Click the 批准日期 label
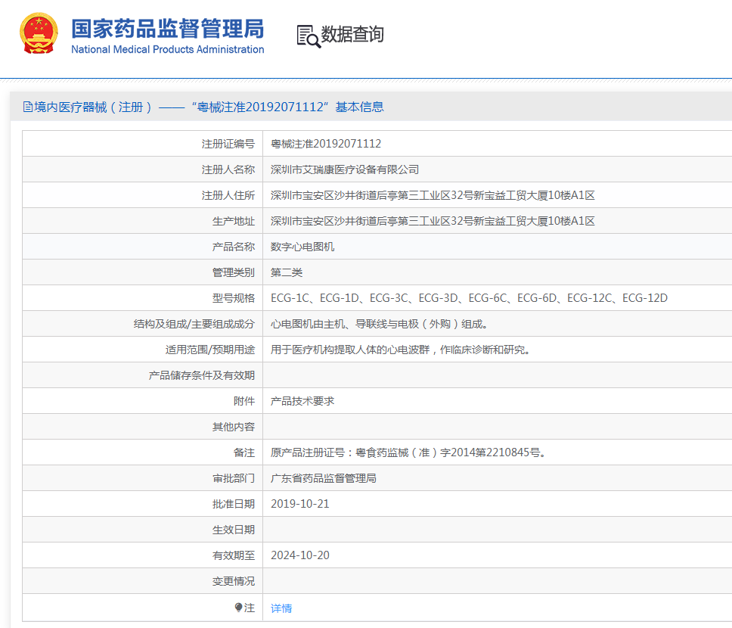 coord(234,504)
